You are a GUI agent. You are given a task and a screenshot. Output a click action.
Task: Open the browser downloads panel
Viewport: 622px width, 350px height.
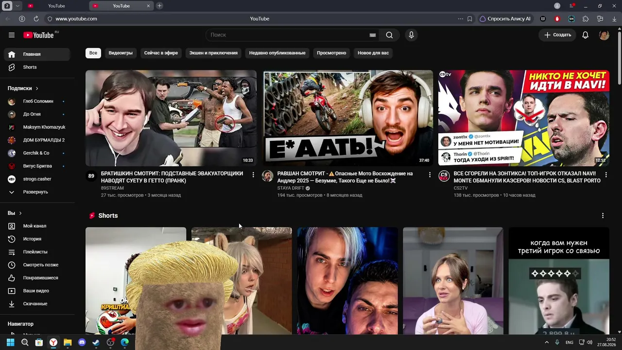[613, 18]
